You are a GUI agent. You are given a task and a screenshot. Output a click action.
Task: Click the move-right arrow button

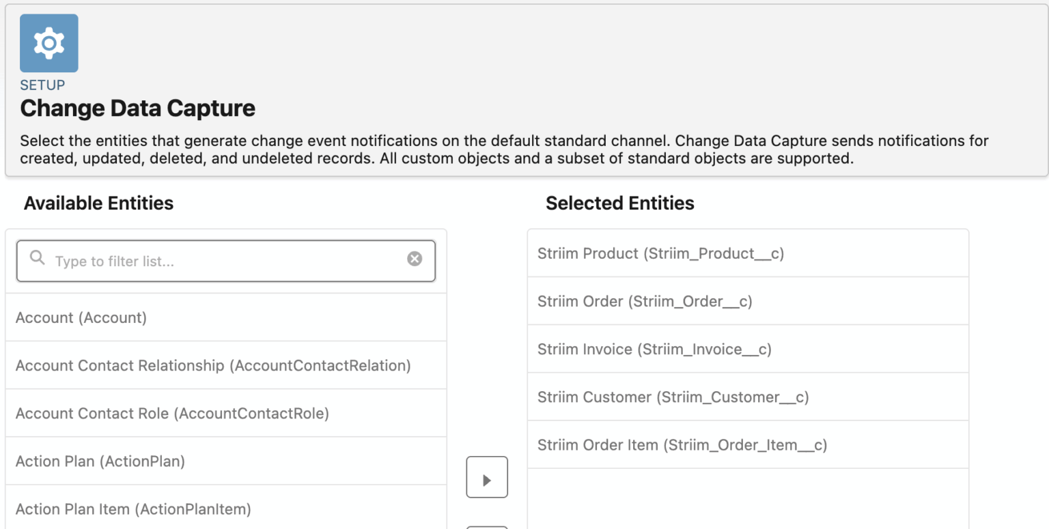(x=487, y=477)
